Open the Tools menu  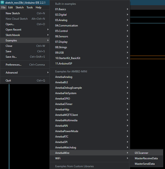pos(30,8)
